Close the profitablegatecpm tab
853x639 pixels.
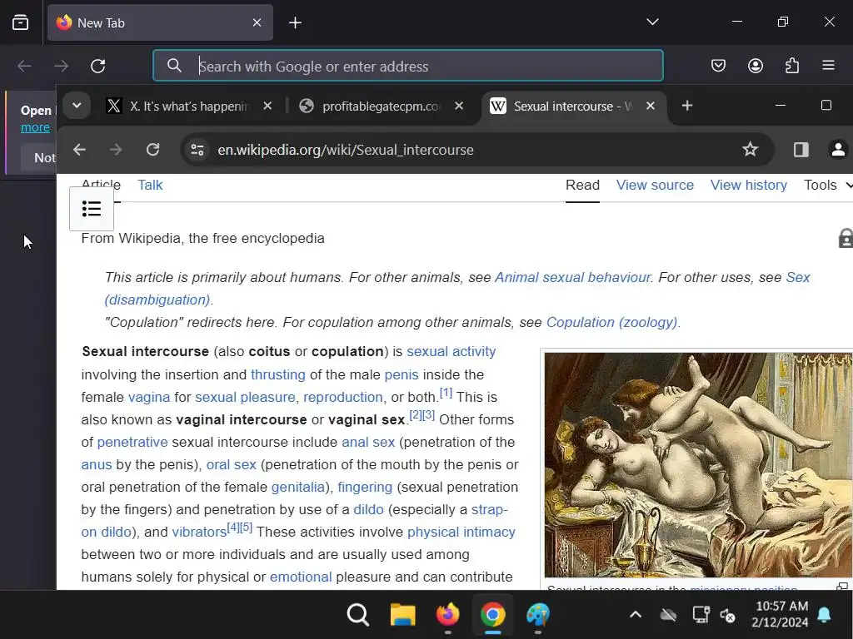(459, 106)
